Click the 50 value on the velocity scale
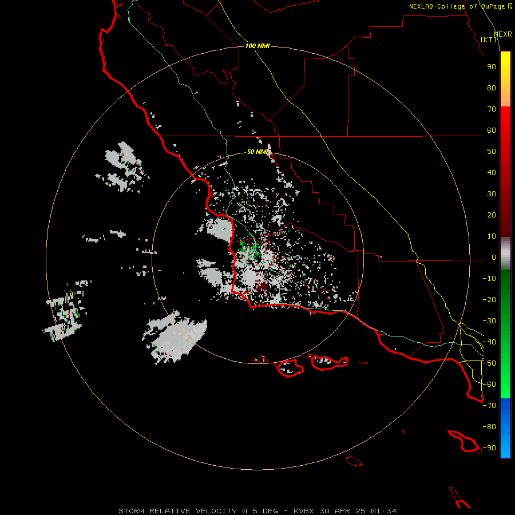The width and height of the screenshot is (515, 515). point(492,152)
